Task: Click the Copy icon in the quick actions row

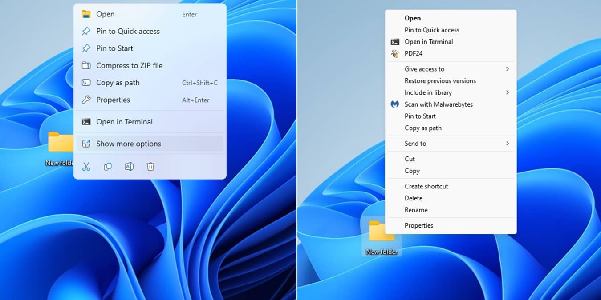Action: tap(107, 166)
